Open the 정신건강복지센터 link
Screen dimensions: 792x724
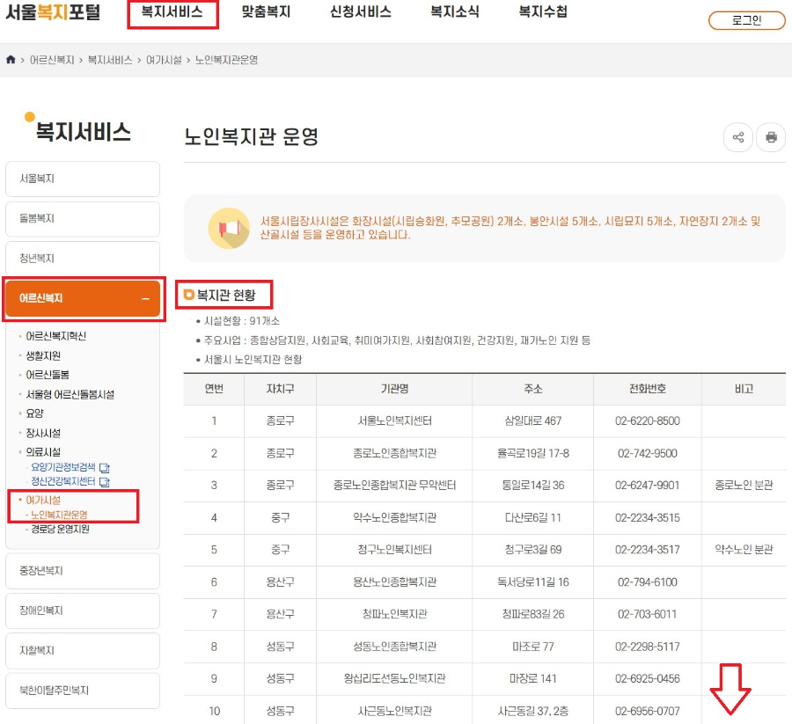click(63, 482)
